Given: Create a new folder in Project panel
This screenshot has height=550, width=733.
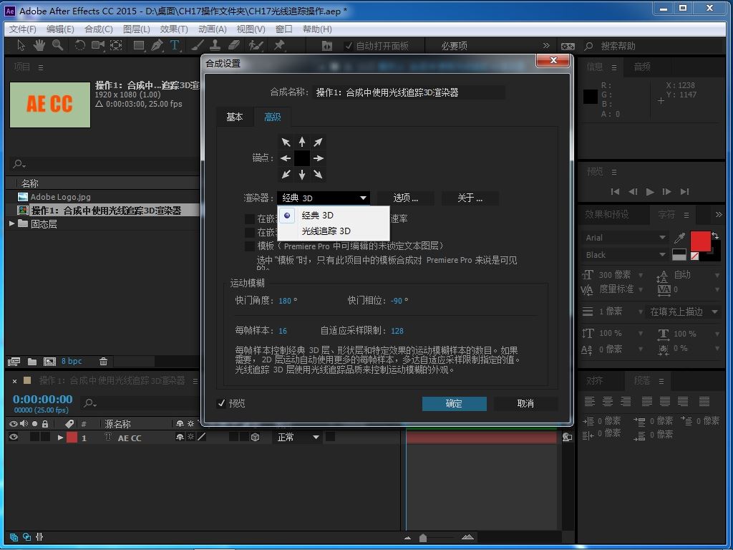Looking at the screenshot, I should [32, 362].
